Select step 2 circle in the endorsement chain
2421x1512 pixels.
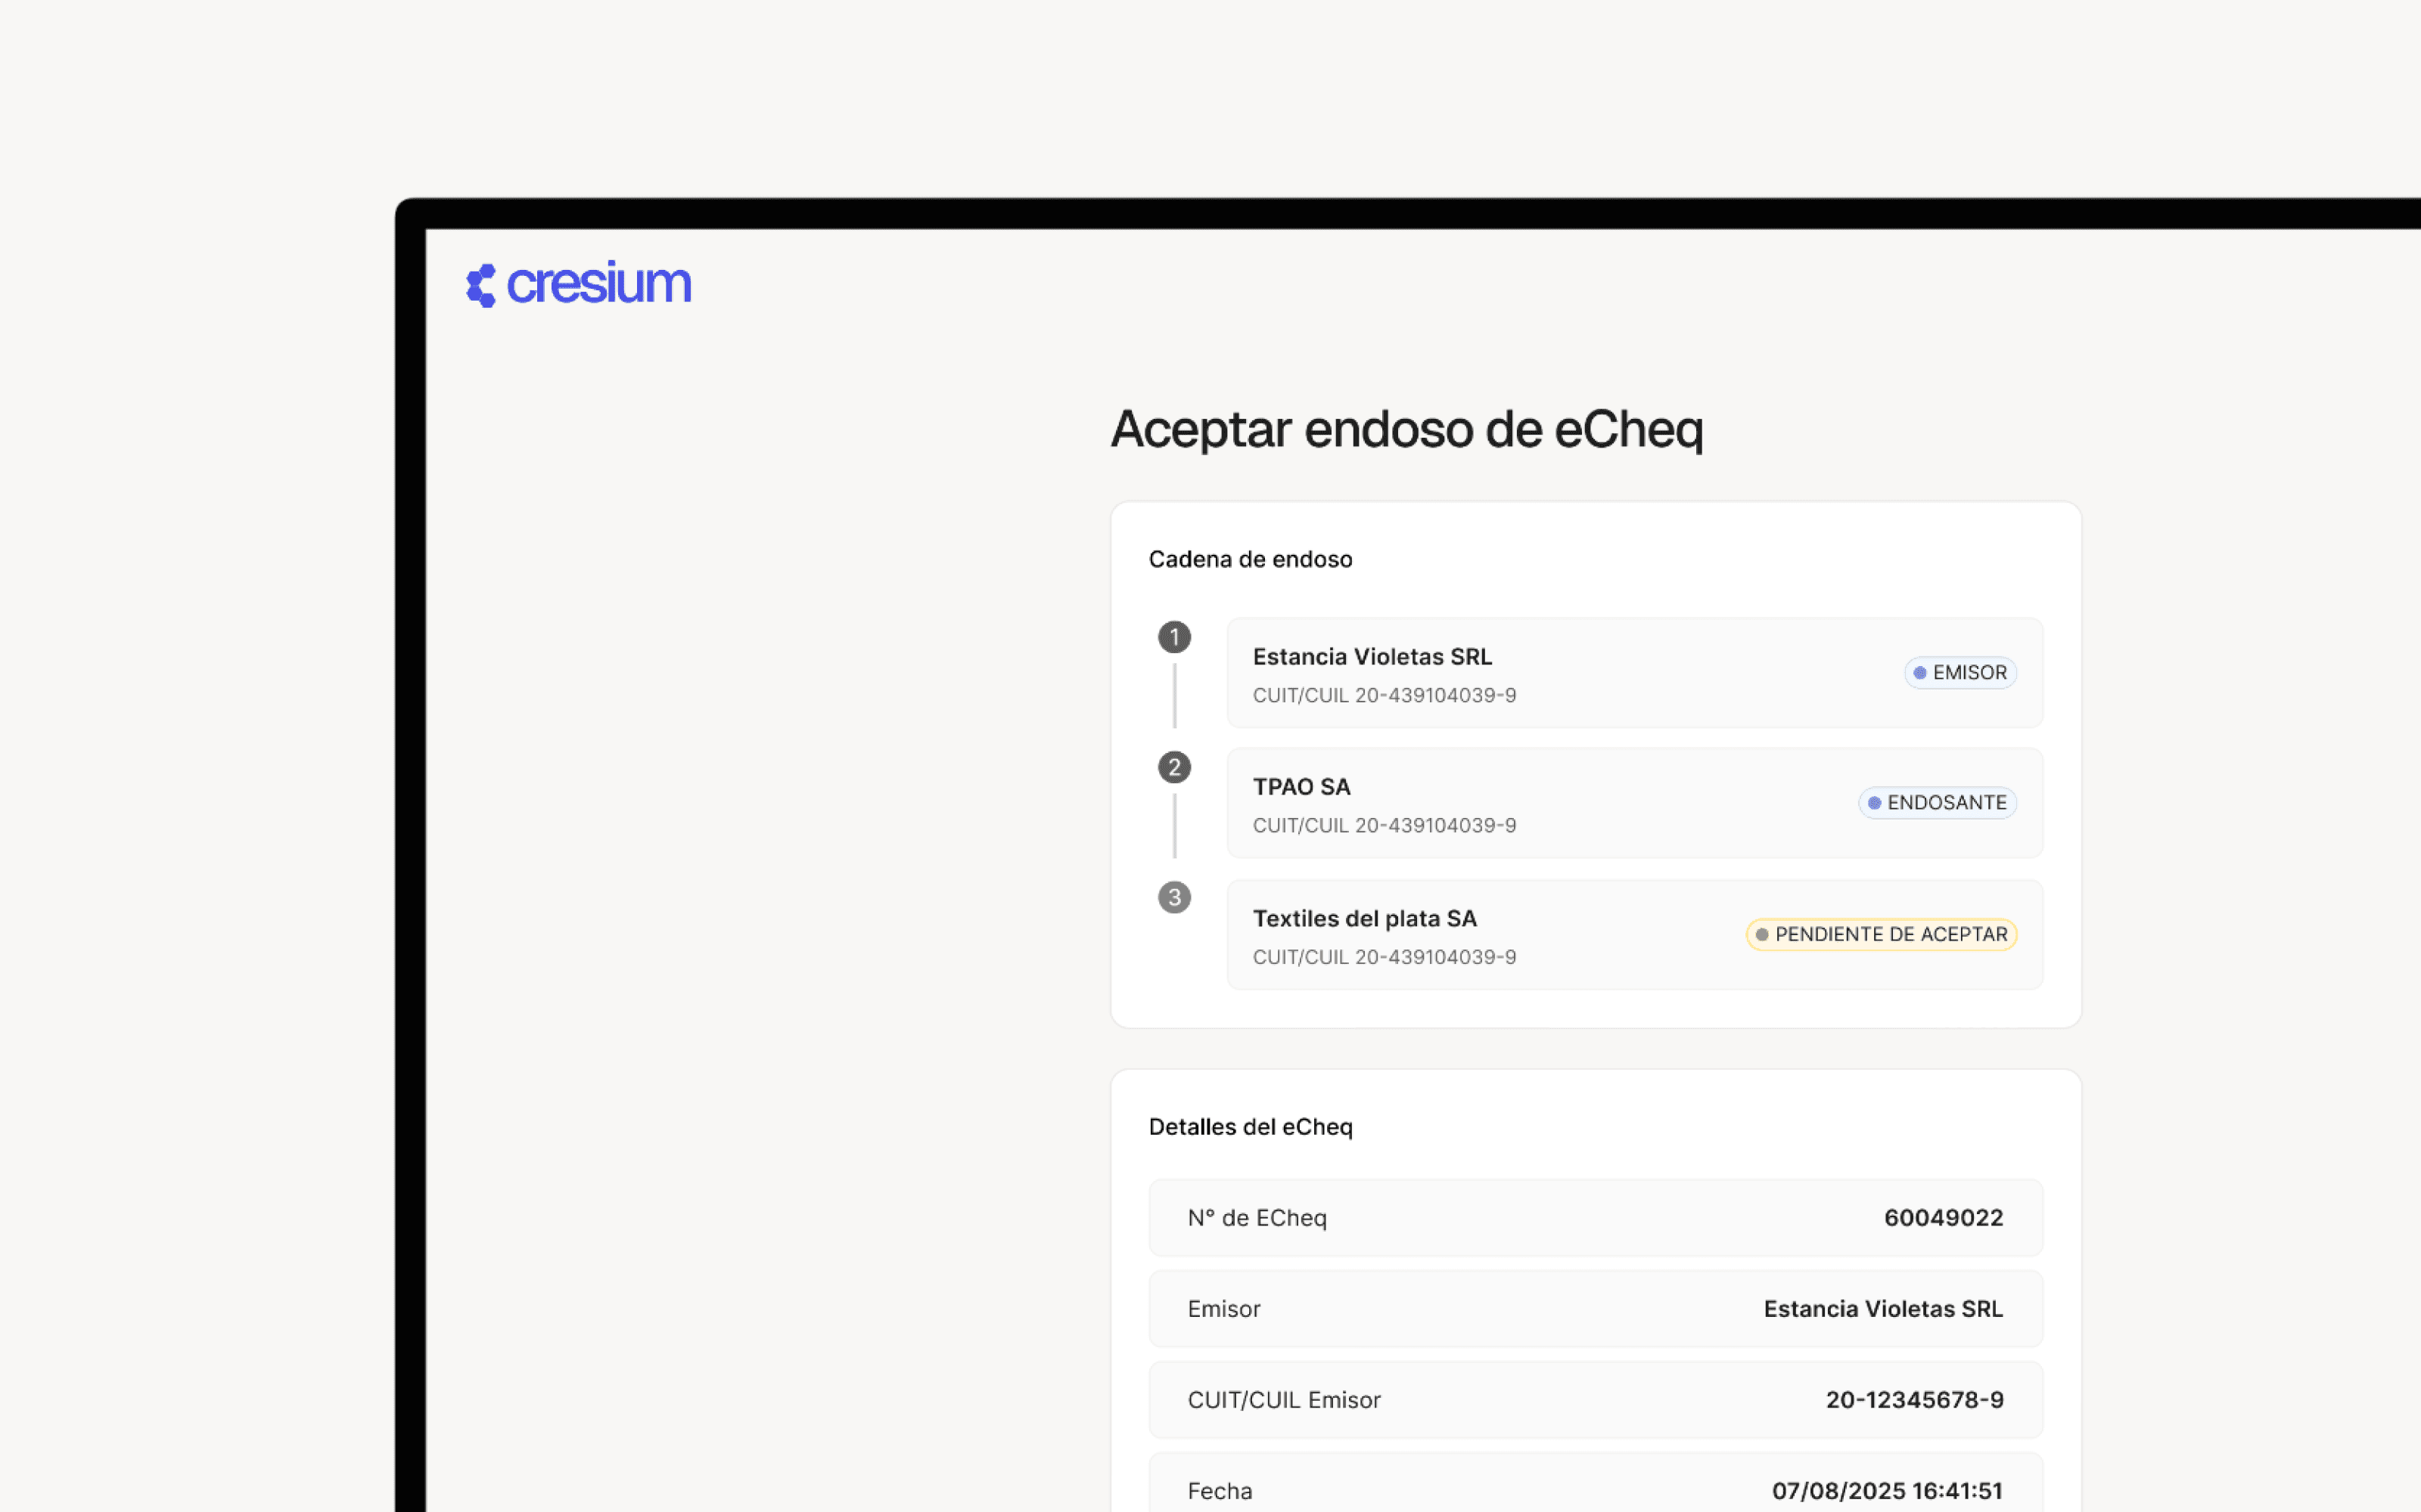[1174, 767]
